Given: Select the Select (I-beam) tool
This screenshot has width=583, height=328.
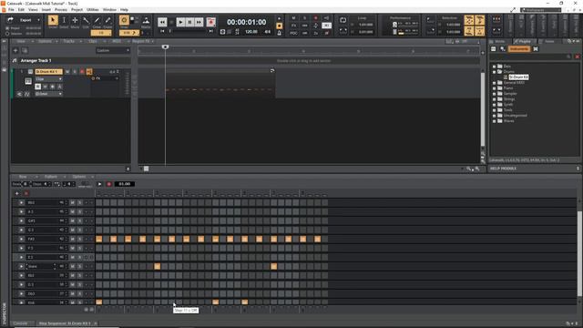Looking at the screenshot, I should tap(64, 20).
